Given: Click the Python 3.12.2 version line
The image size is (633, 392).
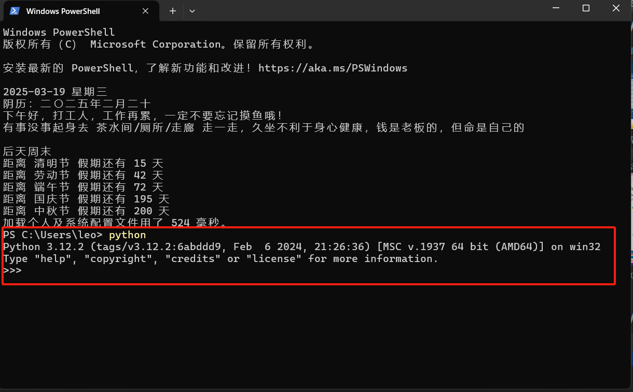Looking at the screenshot, I should click(301, 247).
